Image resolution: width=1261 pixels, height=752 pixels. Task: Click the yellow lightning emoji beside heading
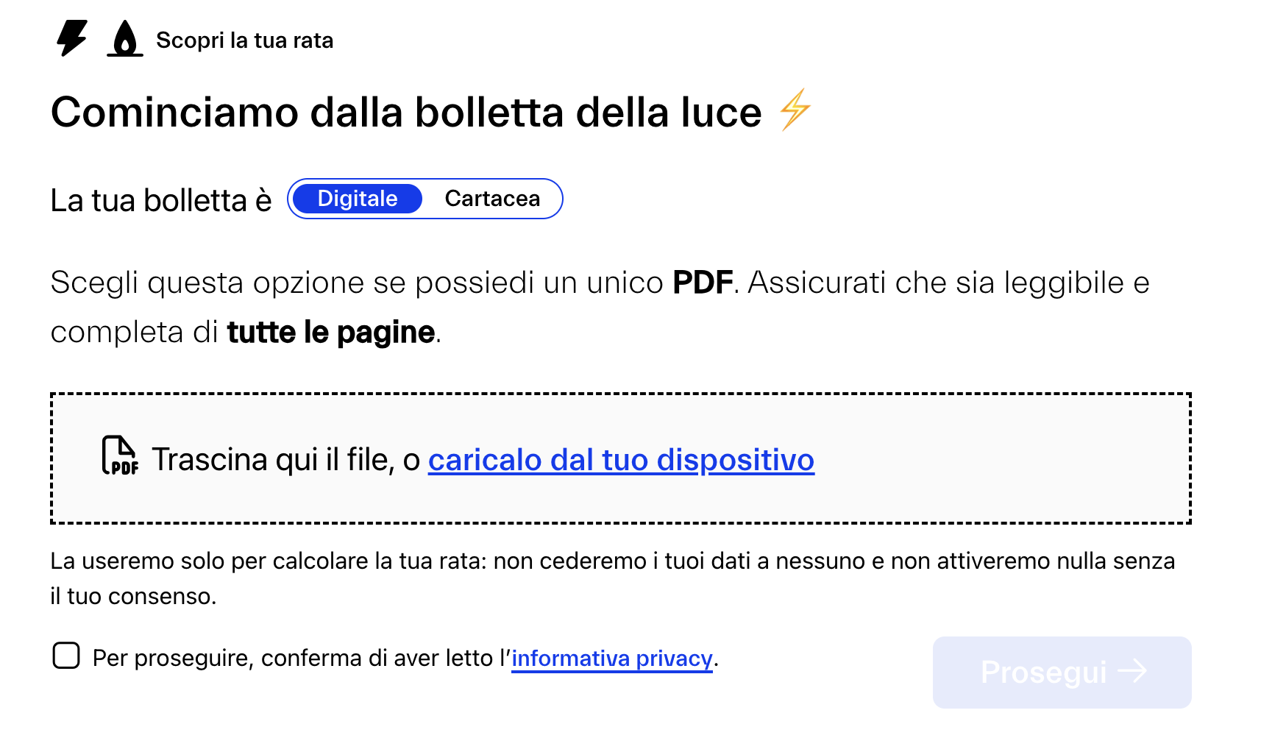(x=795, y=110)
